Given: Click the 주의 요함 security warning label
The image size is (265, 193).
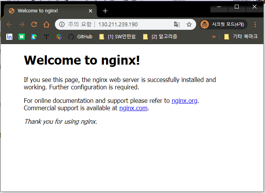Looking at the screenshot, I should [80, 24].
